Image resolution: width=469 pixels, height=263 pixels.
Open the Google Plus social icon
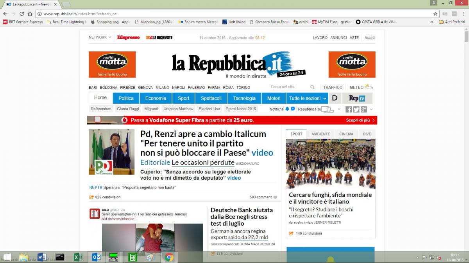tap(363, 109)
